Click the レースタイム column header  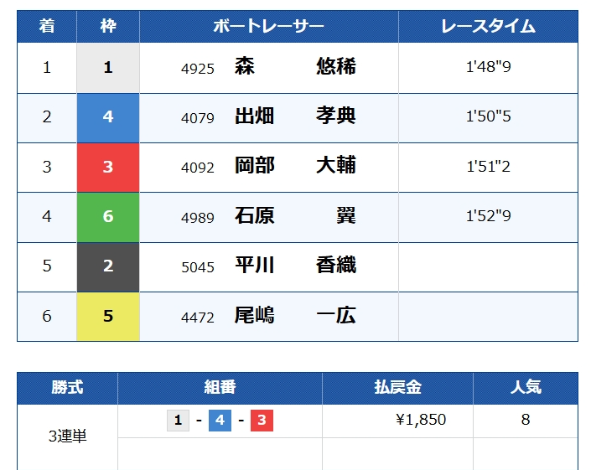point(488,26)
